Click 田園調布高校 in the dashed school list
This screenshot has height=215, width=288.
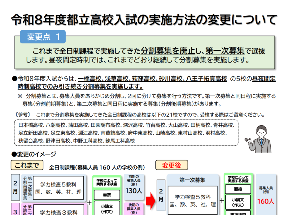[105, 125]
